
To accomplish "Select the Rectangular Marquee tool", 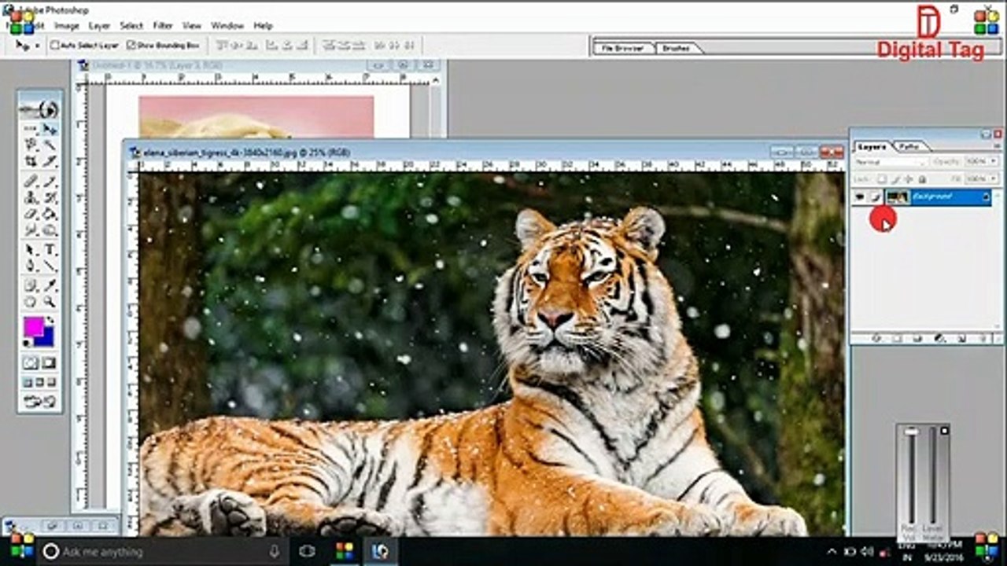I will [x=31, y=128].
